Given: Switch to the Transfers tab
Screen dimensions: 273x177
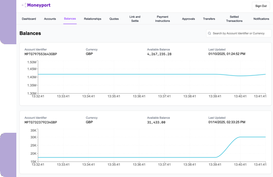Looking at the screenshot, I should [x=209, y=19].
